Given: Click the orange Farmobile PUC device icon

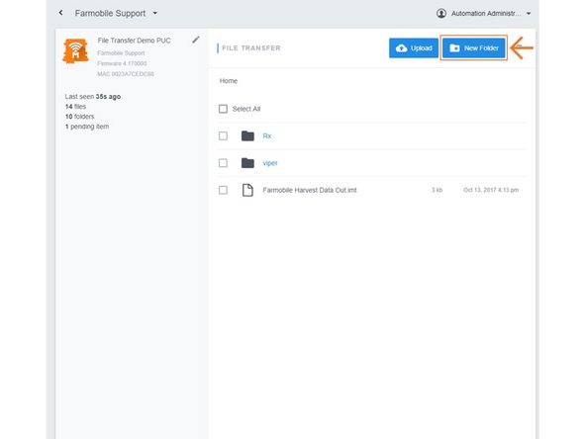Looking at the screenshot, I should (75, 50).
